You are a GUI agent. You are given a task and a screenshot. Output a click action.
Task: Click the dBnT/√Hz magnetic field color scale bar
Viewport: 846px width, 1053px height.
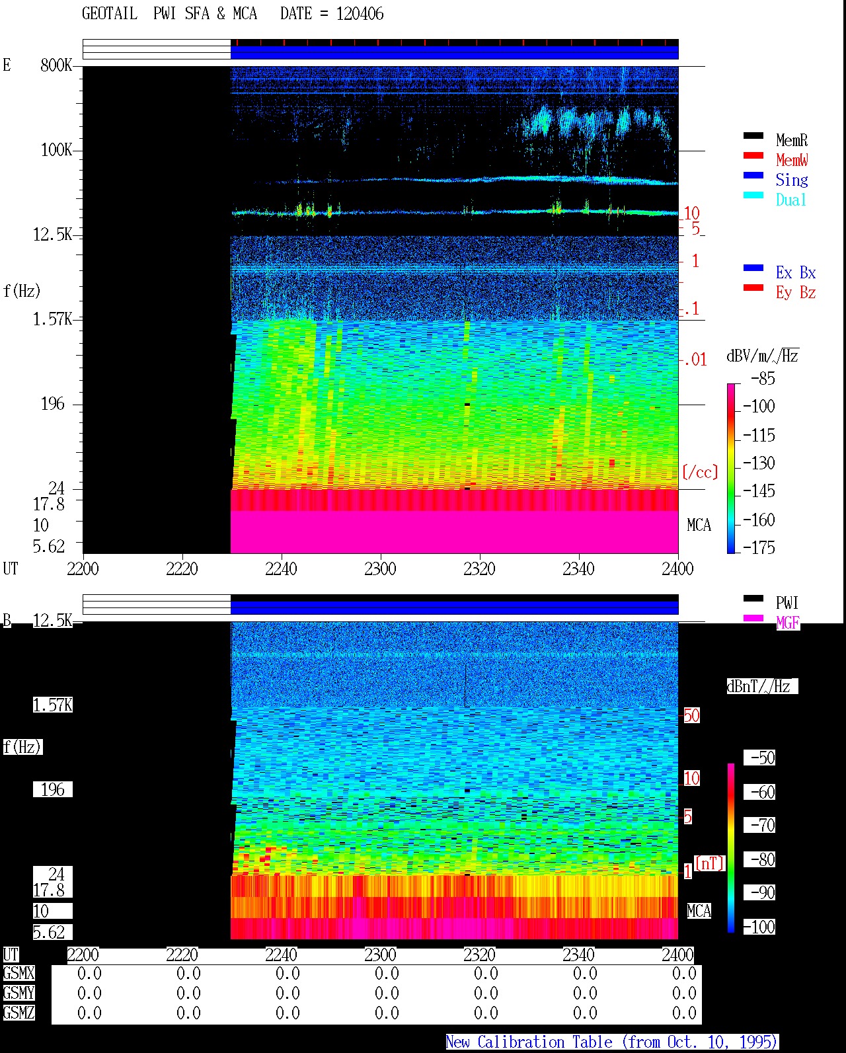tap(731, 848)
